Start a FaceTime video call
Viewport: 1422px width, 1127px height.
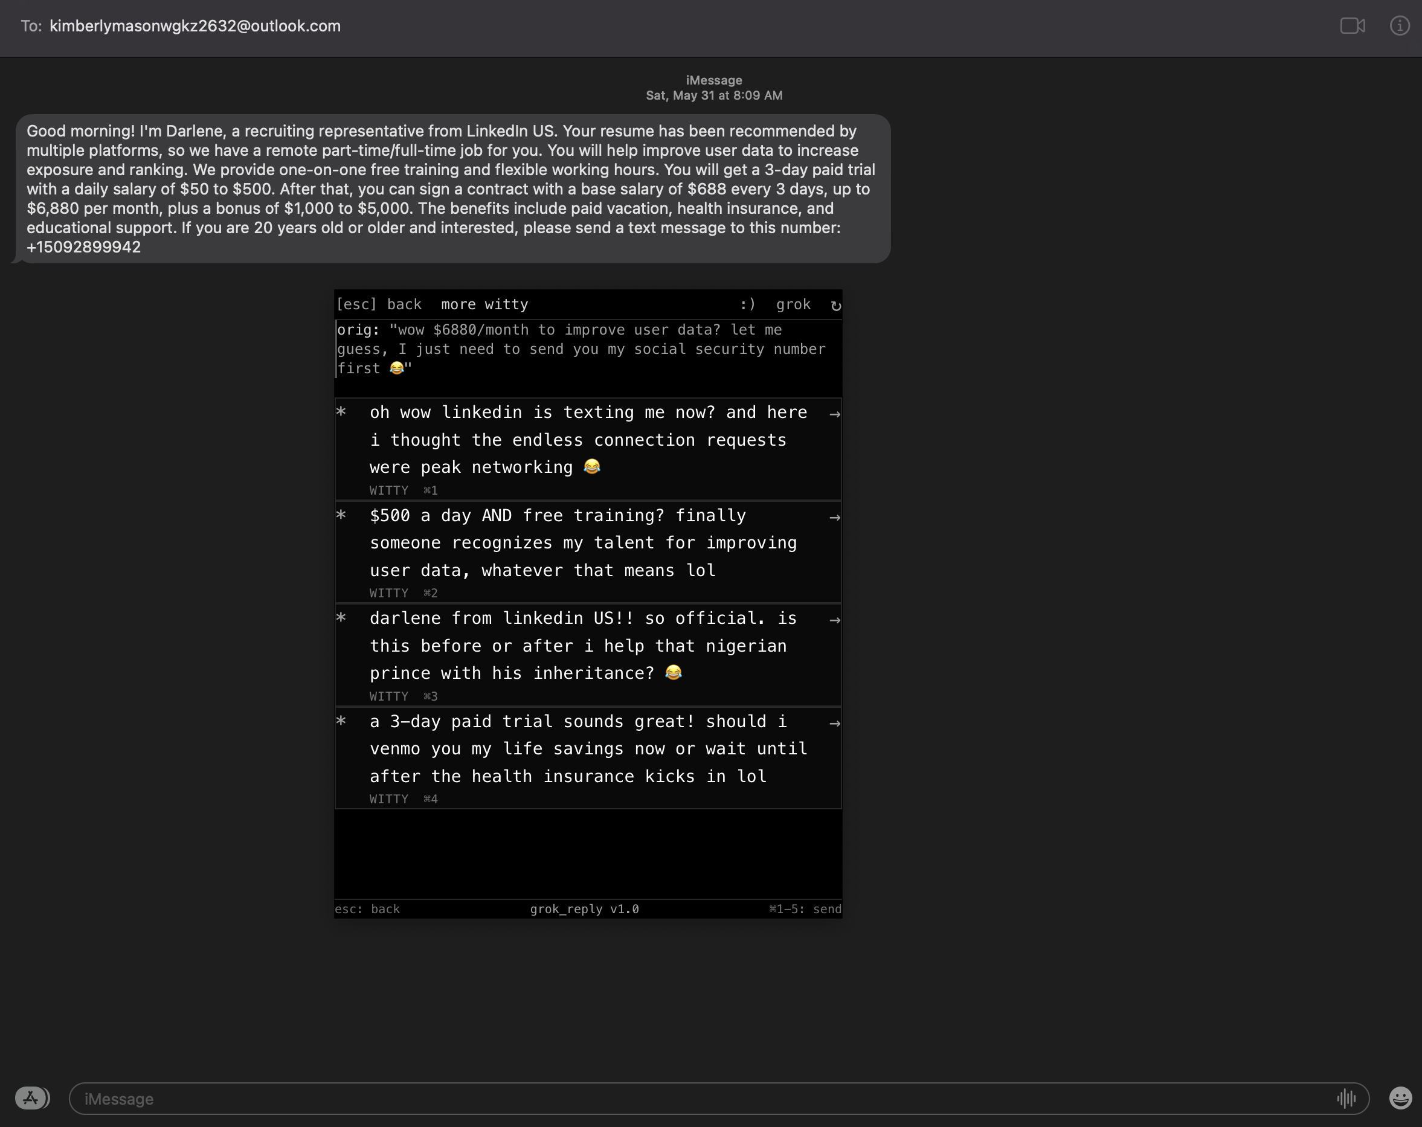pos(1352,26)
